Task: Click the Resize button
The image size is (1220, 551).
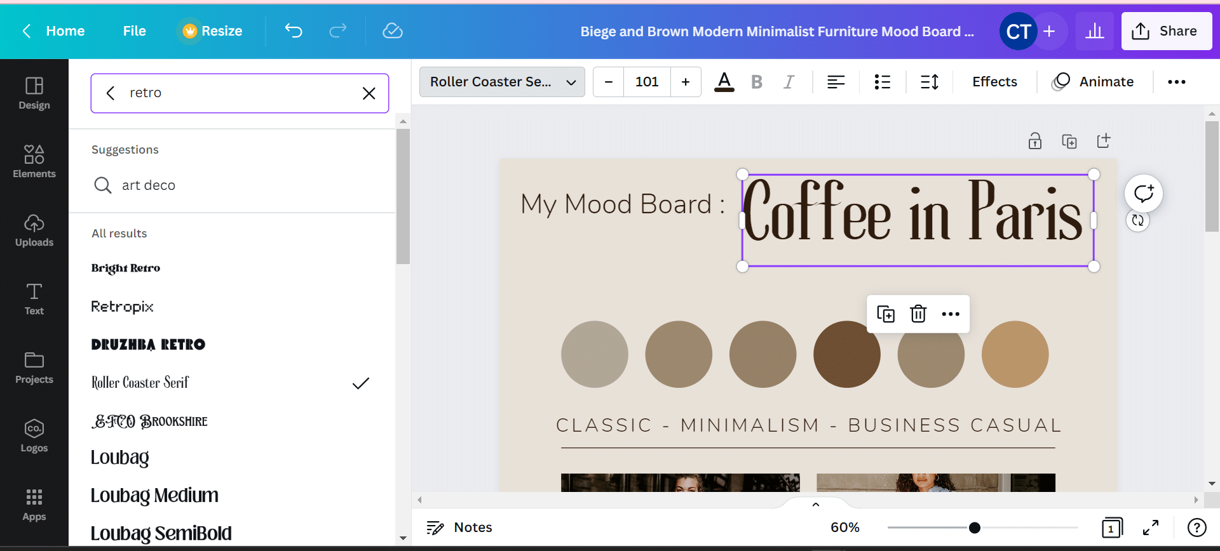Action: point(212,30)
